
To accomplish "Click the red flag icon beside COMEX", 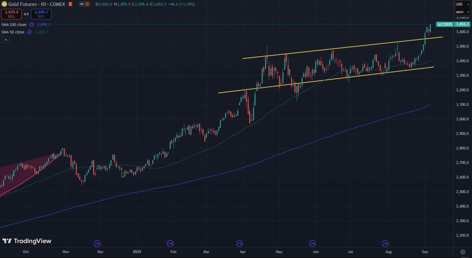I will coord(71,4).
